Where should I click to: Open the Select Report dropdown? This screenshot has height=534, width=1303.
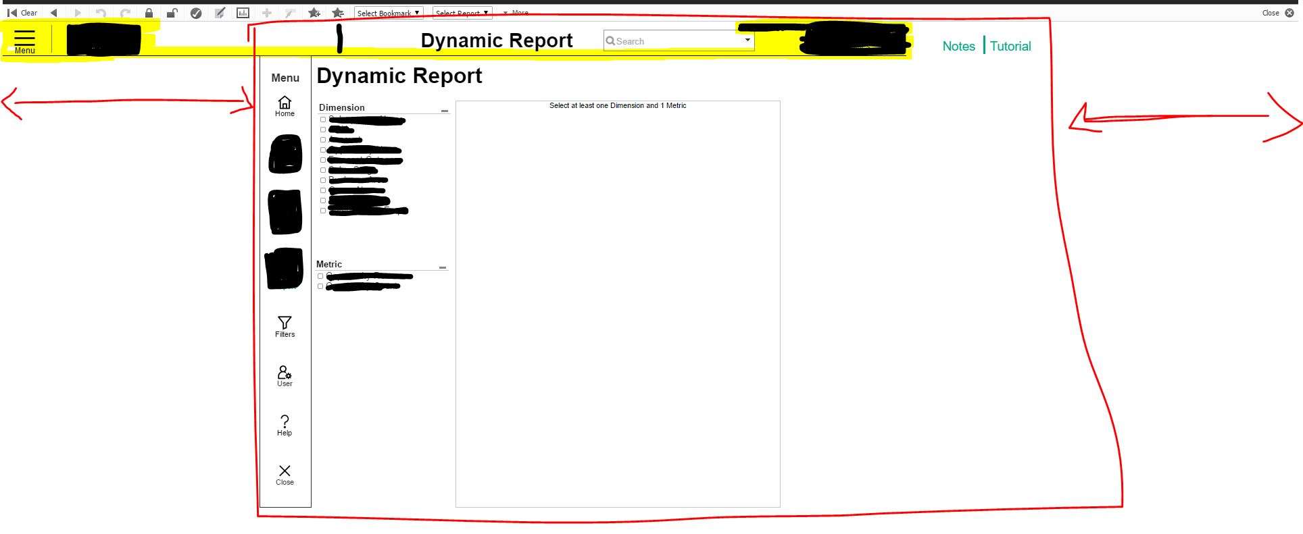click(x=462, y=13)
